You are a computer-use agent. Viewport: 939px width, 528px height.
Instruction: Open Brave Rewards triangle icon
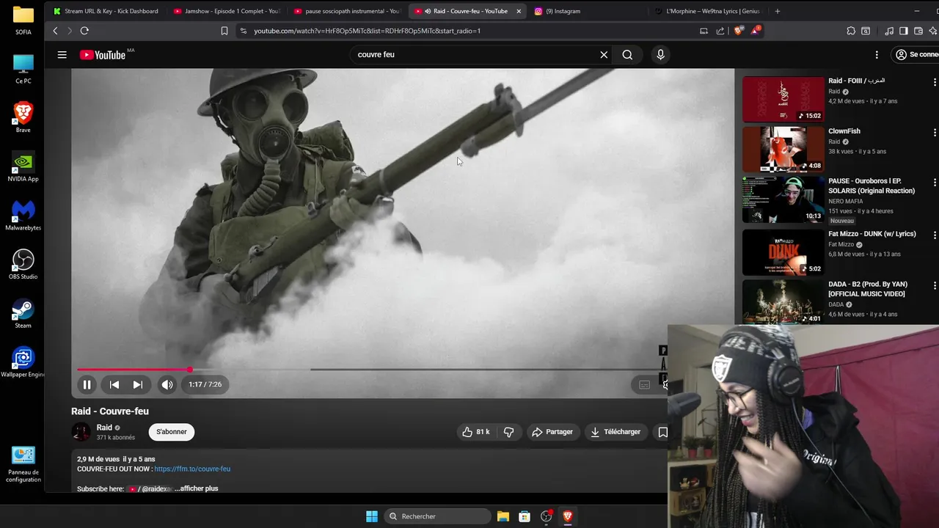756,31
